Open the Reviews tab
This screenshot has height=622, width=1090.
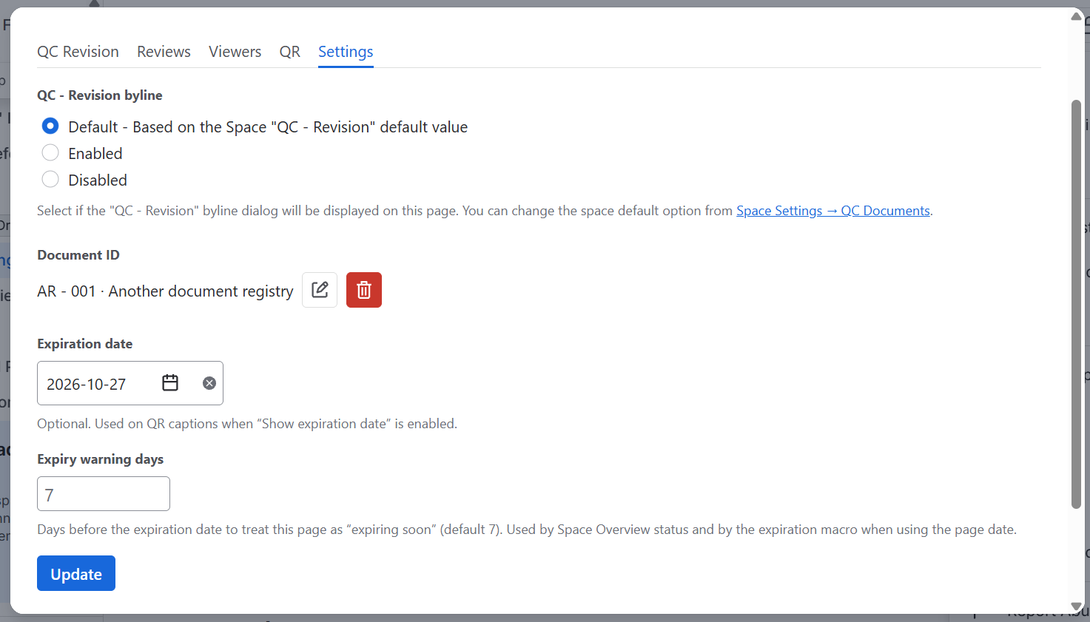tap(164, 52)
